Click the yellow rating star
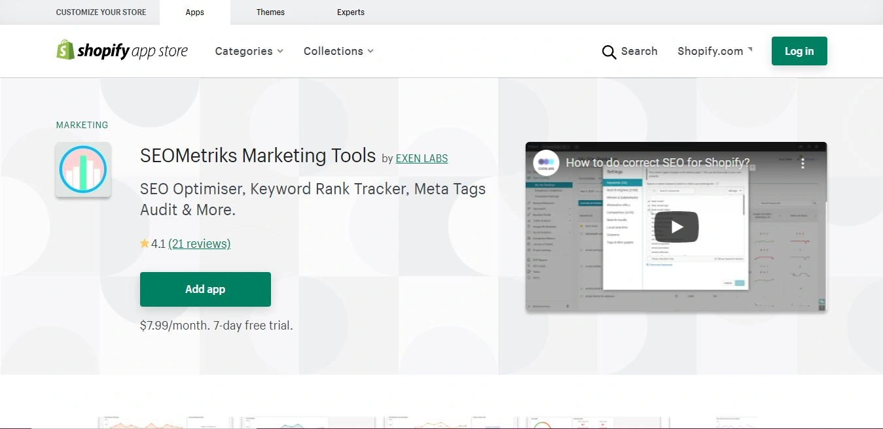The width and height of the screenshot is (883, 429). pyautogui.click(x=145, y=244)
